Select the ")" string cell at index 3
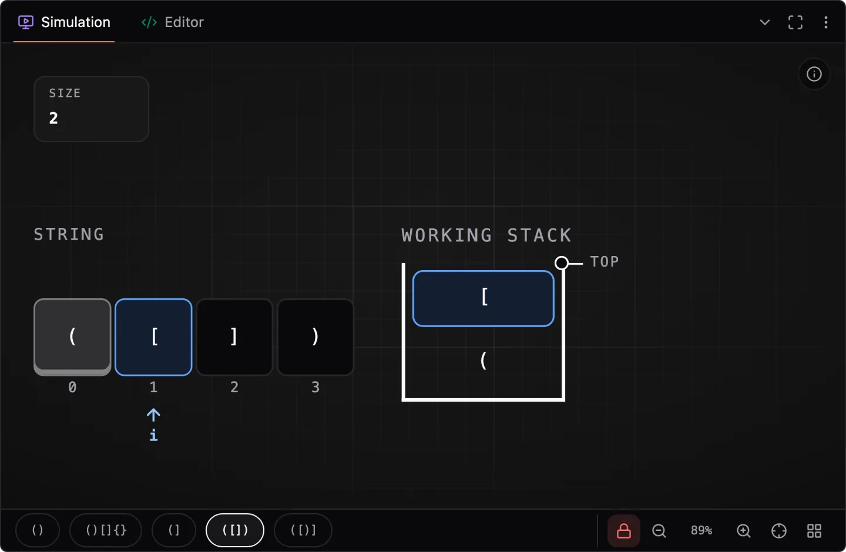 click(x=315, y=337)
